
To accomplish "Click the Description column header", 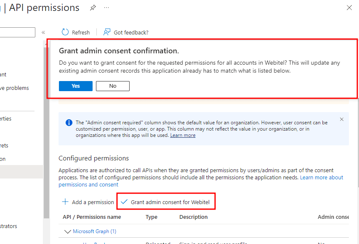I will (x=194, y=217).
